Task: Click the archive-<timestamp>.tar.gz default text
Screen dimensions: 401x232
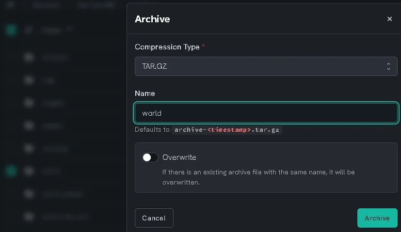Action: [x=227, y=130]
